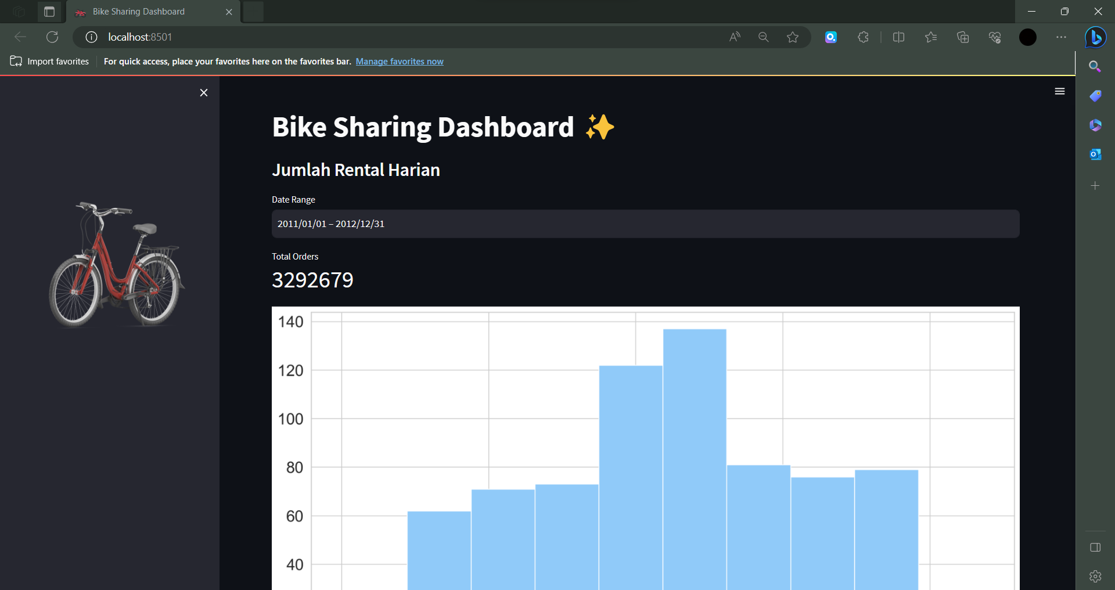The height and width of the screenshot is (590, 1115).
Task: Click the Import favorites button
Action: [x=49, y=61]
